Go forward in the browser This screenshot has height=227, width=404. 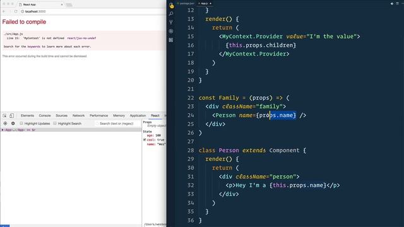(x=10, y=11)
